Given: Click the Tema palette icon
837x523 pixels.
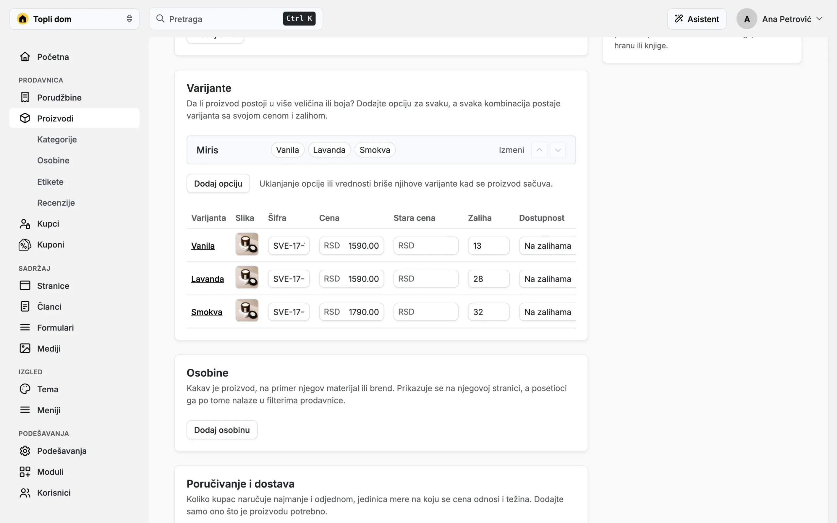Looking at the screenshot, I should coord(25,389).
